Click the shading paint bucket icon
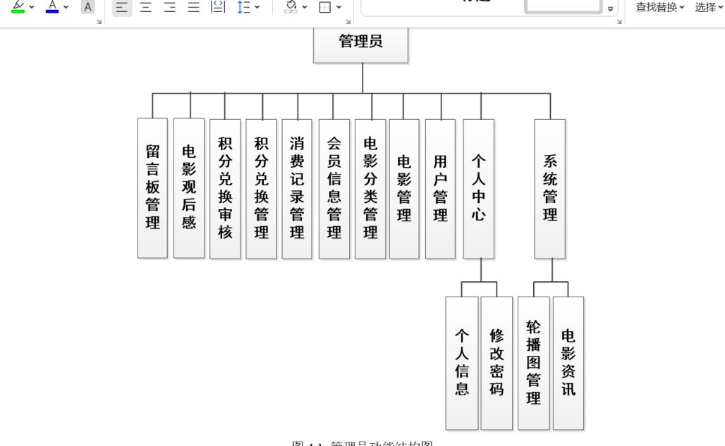Viewport: 725px width, 446px height. click(x=291, y=6)
